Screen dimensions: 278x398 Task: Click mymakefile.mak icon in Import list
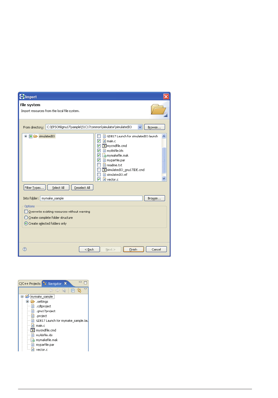tap(104, 155)
